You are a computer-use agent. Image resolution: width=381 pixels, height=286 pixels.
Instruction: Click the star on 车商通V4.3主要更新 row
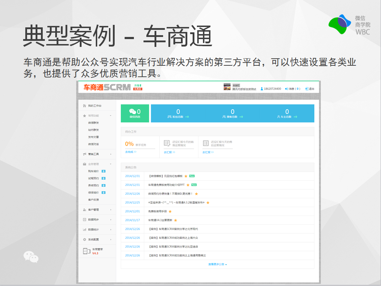pyautogui.click(x=176, y=220)
